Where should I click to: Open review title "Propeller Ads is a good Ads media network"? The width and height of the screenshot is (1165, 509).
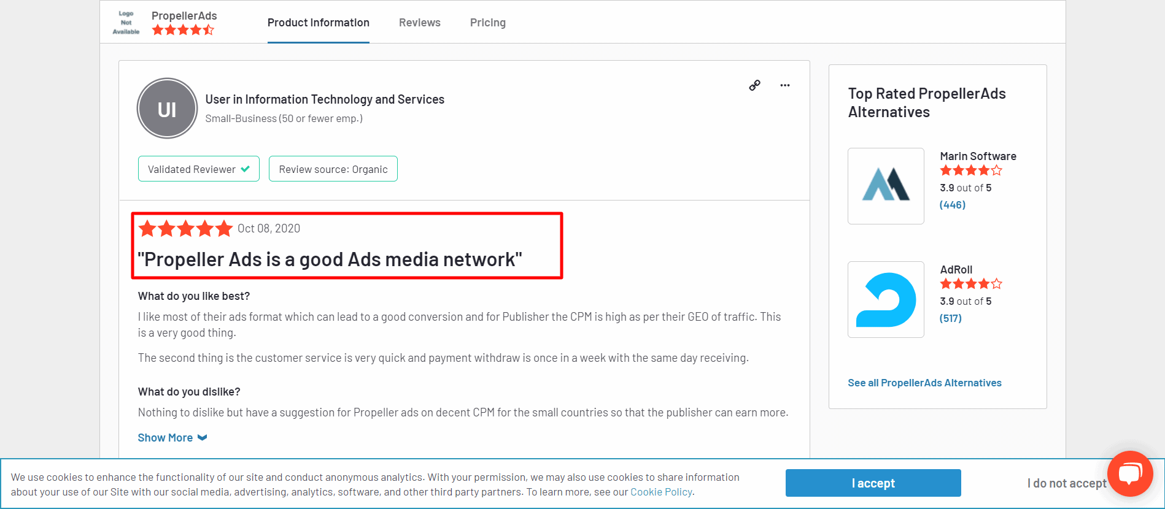point(330,259)
